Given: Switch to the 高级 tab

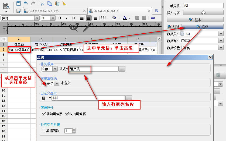Looking at the screenshot, I should point(202,27).
